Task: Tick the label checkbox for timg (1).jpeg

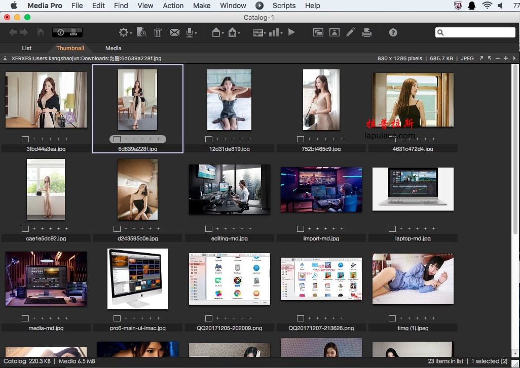Action: [x=392, y=318]
